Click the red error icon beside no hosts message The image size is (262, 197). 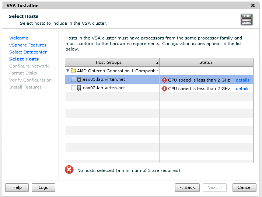(x=69, y=170)
